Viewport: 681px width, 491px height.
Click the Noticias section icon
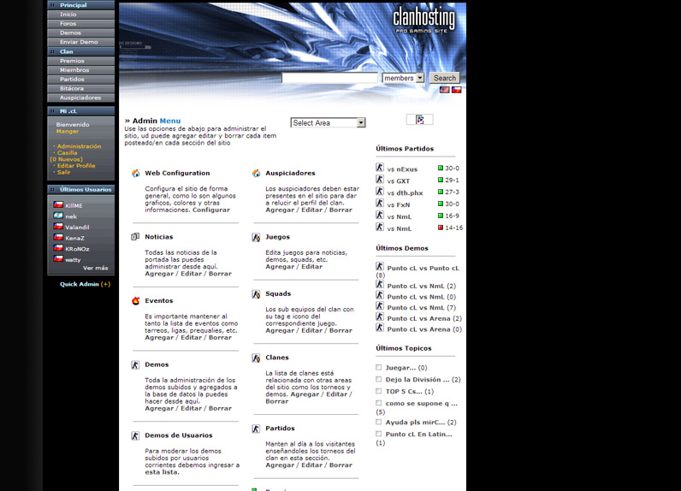[x=135, y=237]
